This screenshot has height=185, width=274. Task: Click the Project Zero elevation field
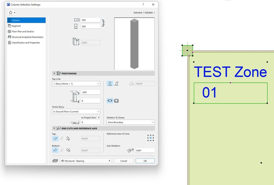pyautogui.click(x=91, y=122)
